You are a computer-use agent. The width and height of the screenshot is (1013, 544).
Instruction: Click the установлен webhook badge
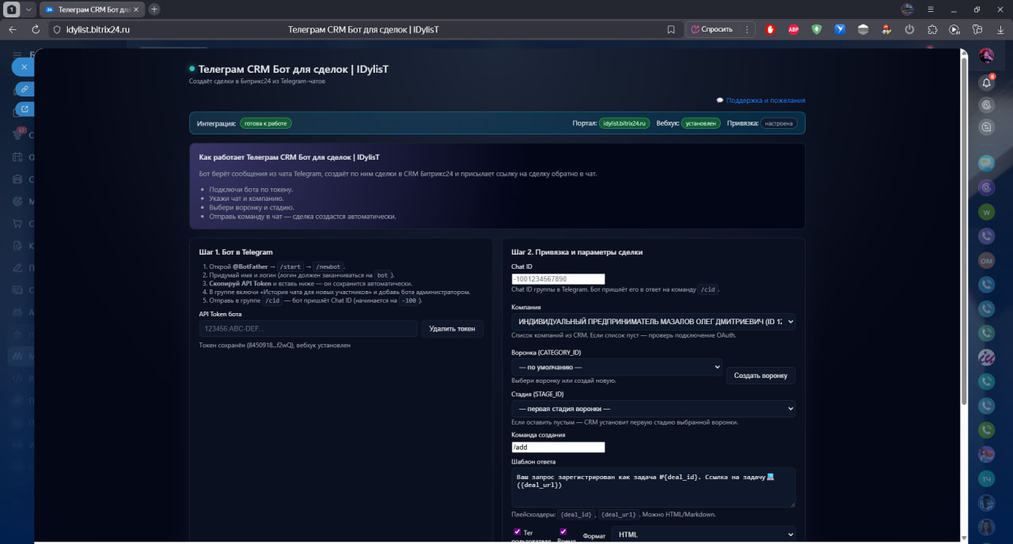700,123
